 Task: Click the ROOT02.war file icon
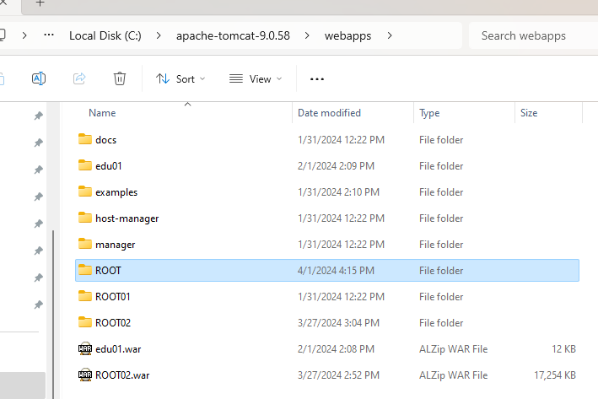coord(84,375)
